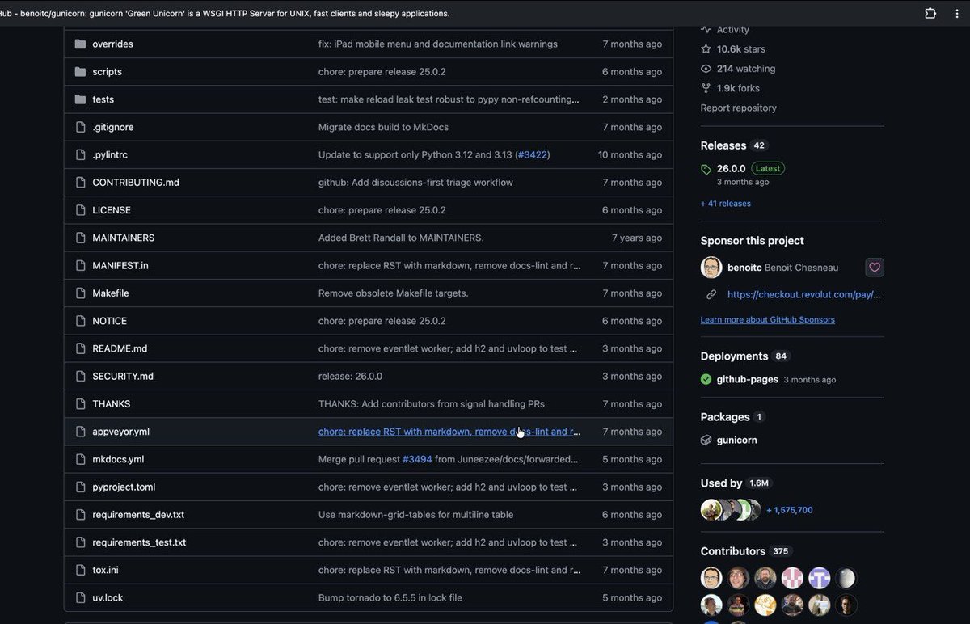Click the Activity link in sidebar

[725, 29]
